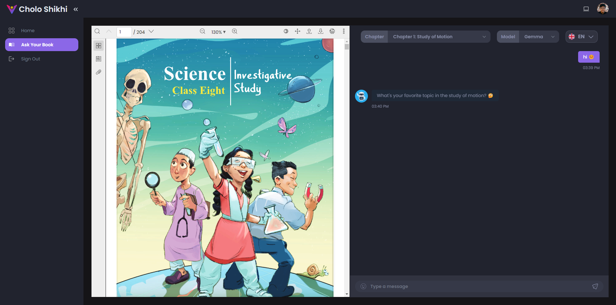The height and width of the screenshot is (305, 616).
Task: Show page thumbnails panel
Action: (99, 46)
